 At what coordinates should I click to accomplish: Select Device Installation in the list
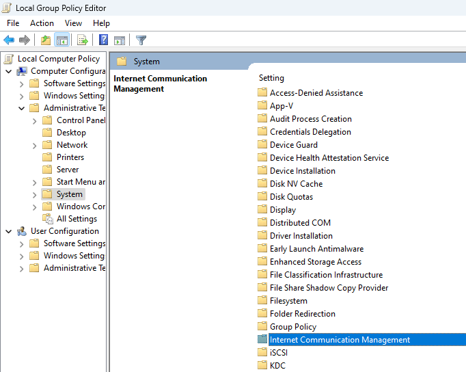point(303,171)
